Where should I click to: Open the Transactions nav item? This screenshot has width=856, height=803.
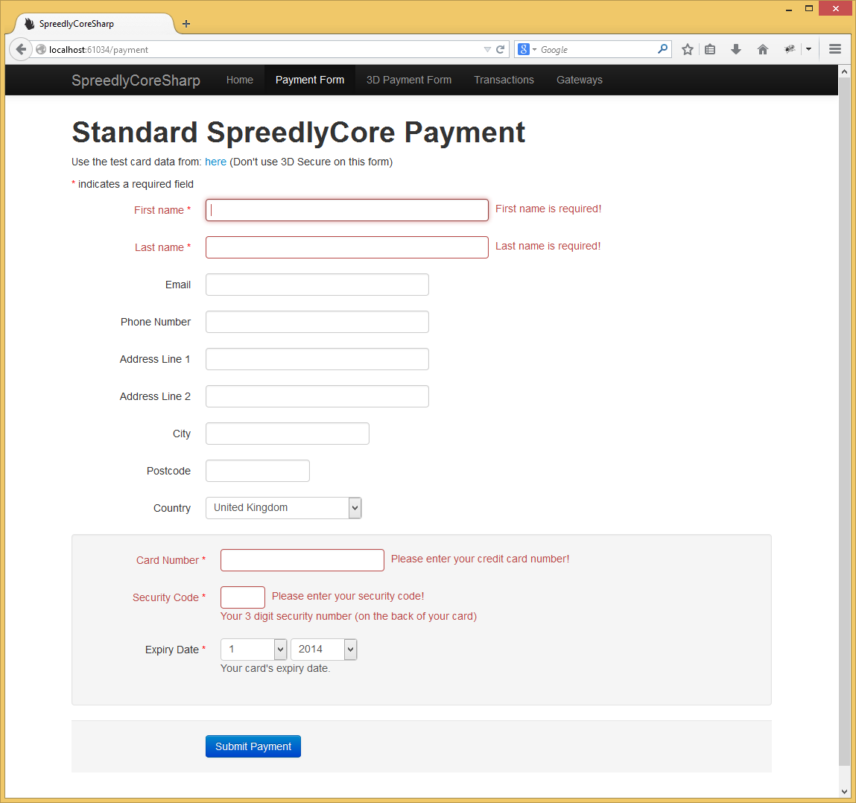[x=504, y=80]
